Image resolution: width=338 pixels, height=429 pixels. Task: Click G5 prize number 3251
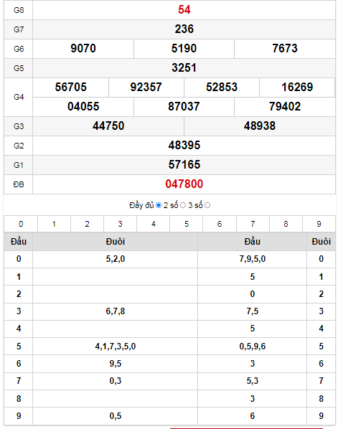184,68
